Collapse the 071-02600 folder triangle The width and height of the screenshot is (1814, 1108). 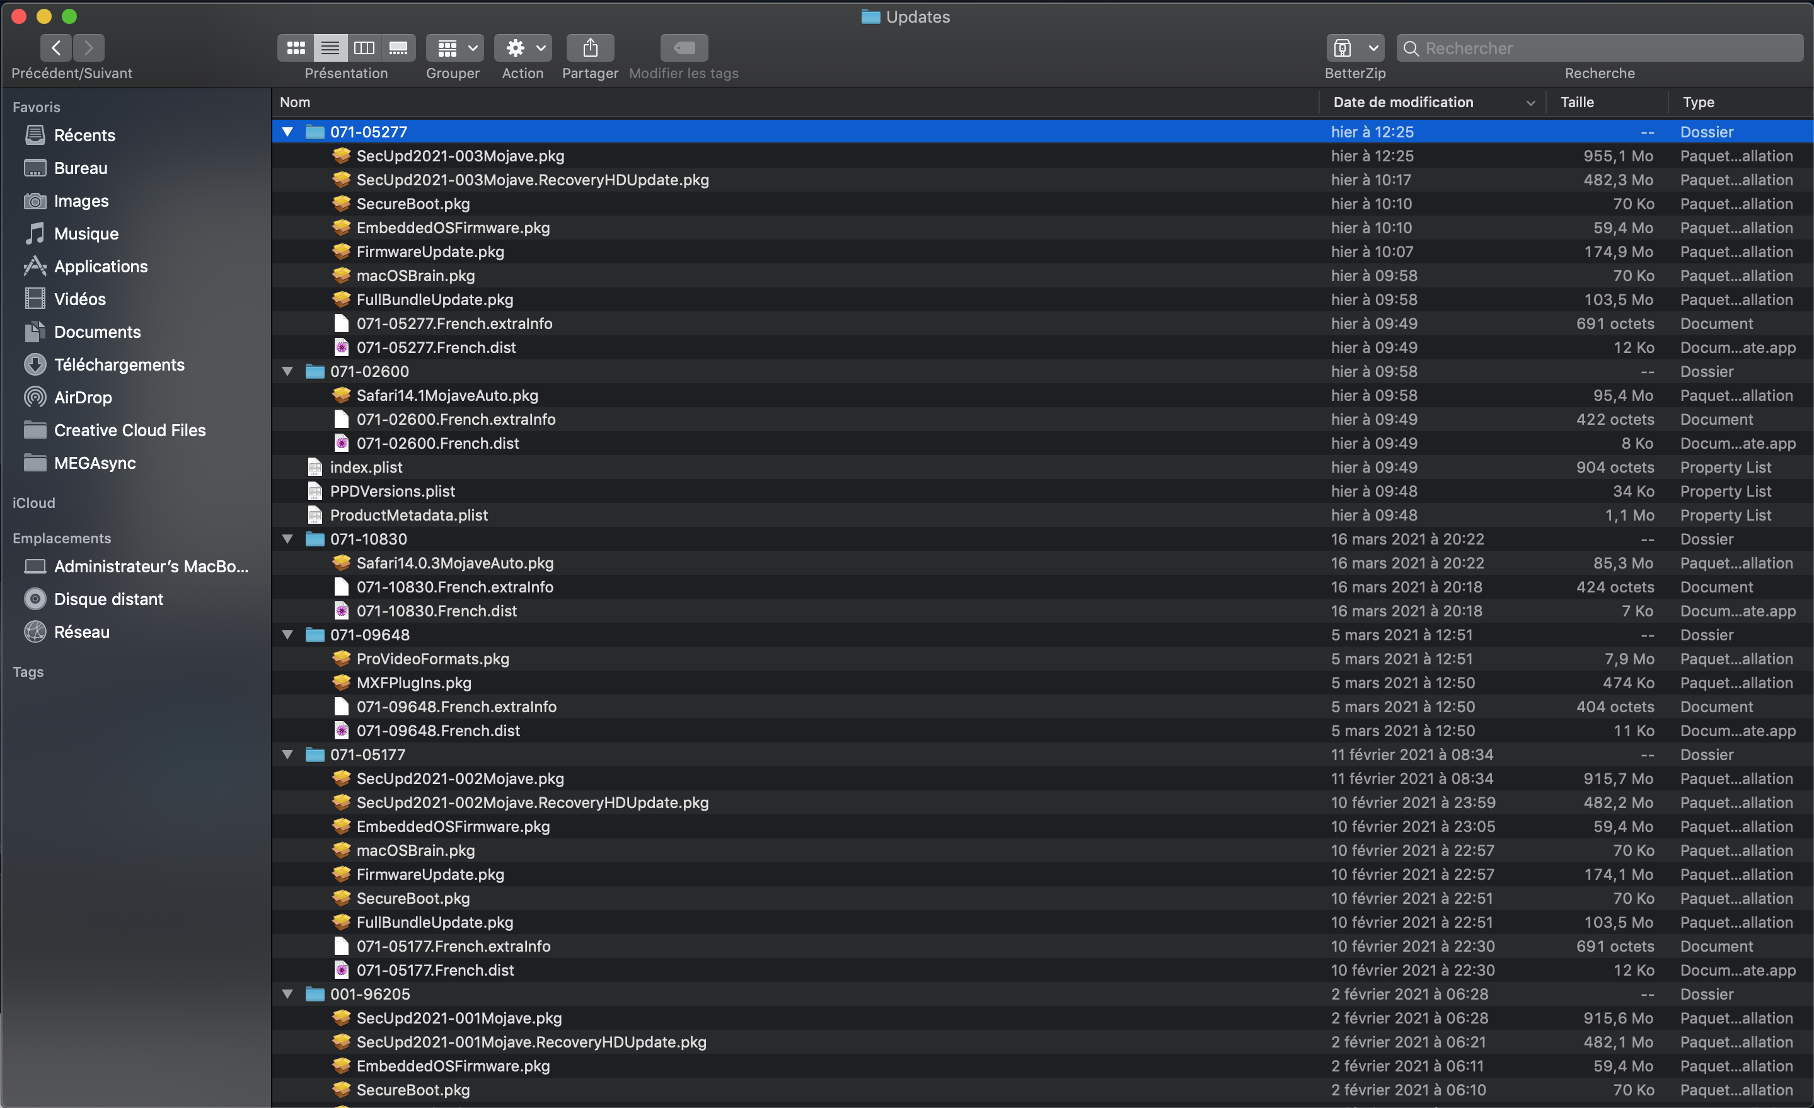[x=288, y=371]
